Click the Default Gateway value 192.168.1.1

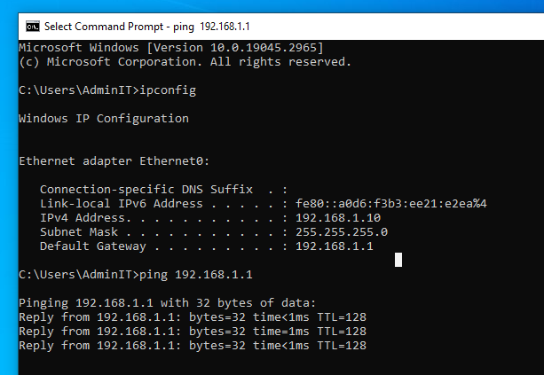click(x=334, y=246)
